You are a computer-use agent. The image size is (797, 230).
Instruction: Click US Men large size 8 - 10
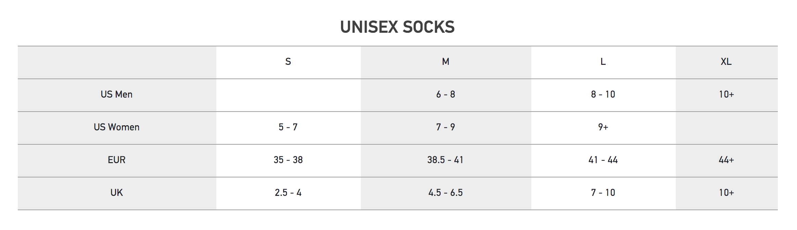click(x=603, y=95)
